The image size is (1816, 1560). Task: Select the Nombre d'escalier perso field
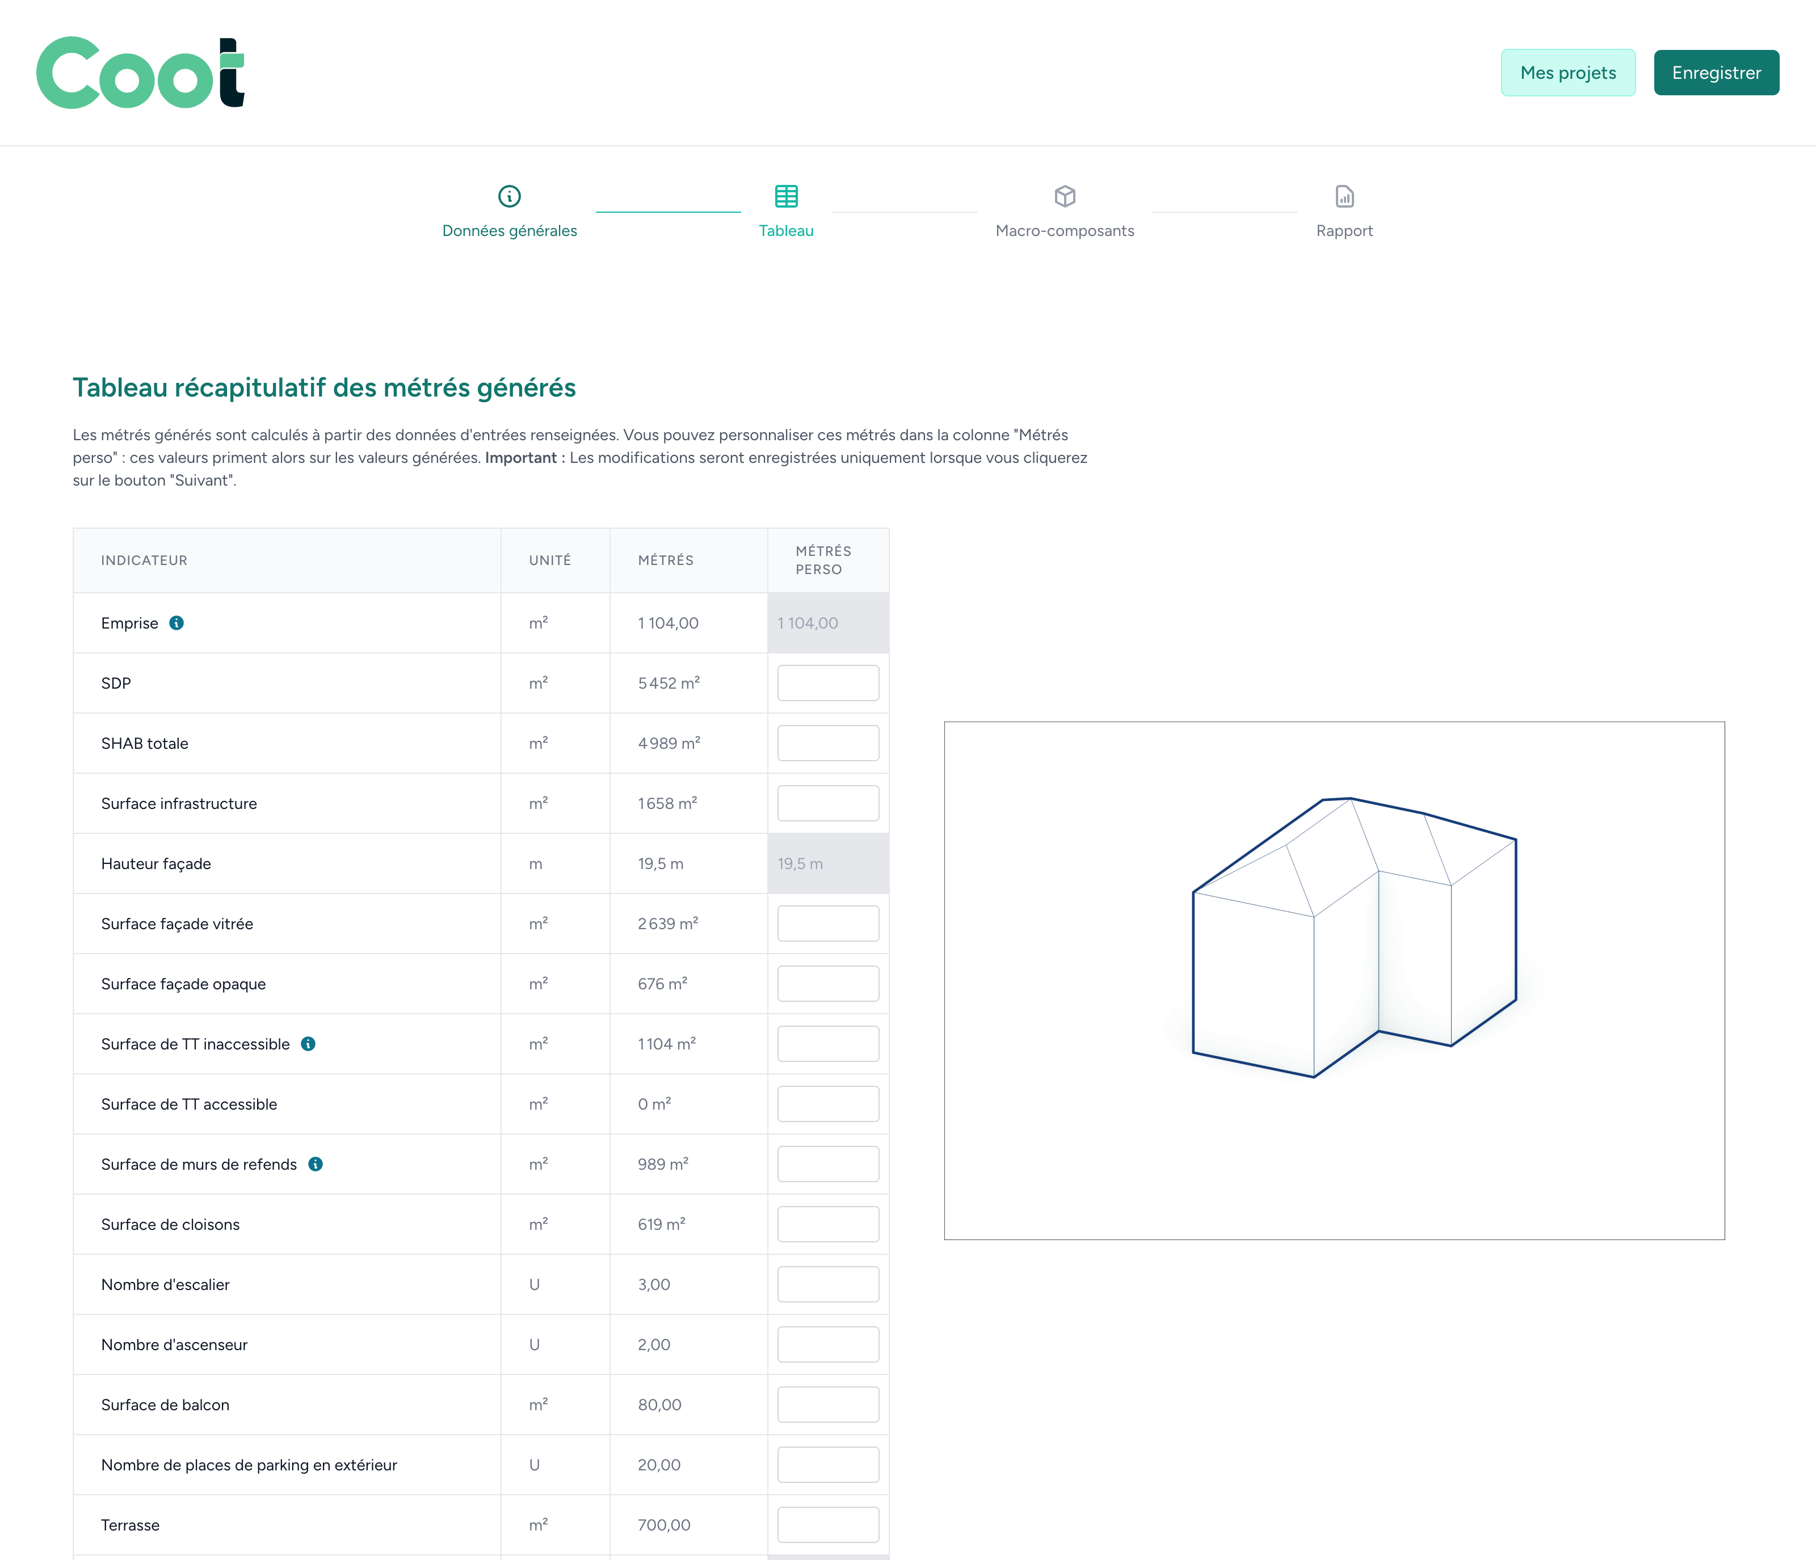point(827,1284)
